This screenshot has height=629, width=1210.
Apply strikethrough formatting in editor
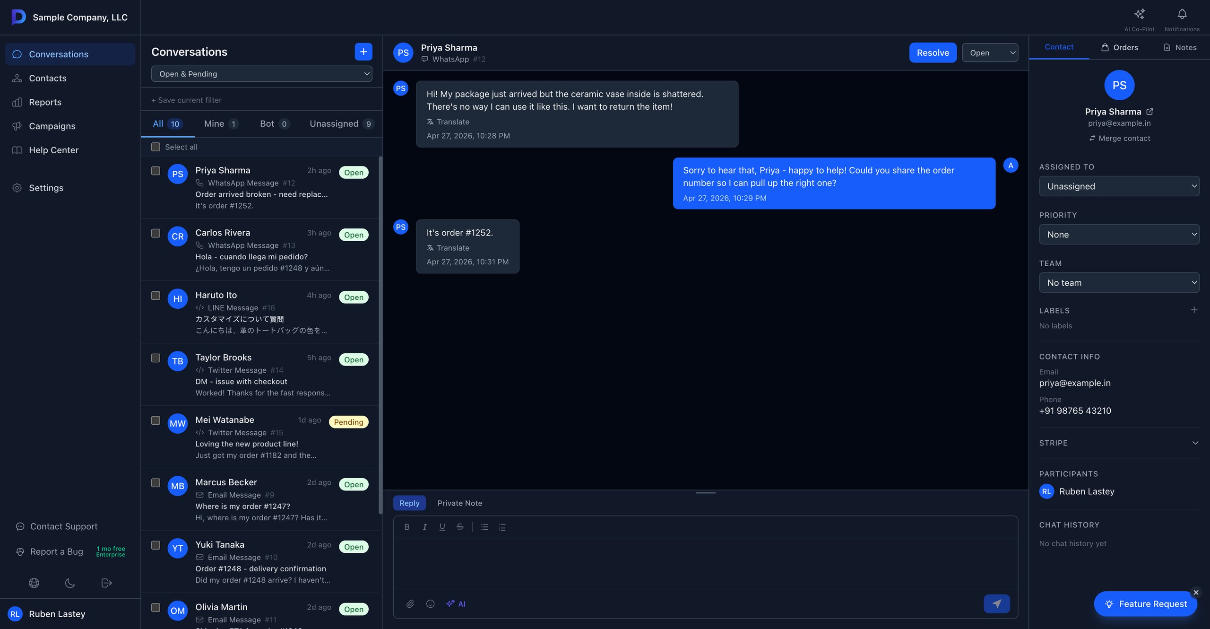pos(460,527)
